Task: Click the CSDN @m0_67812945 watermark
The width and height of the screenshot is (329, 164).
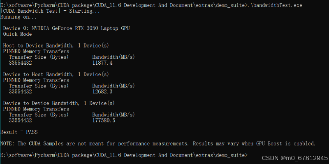Action: 295,158
